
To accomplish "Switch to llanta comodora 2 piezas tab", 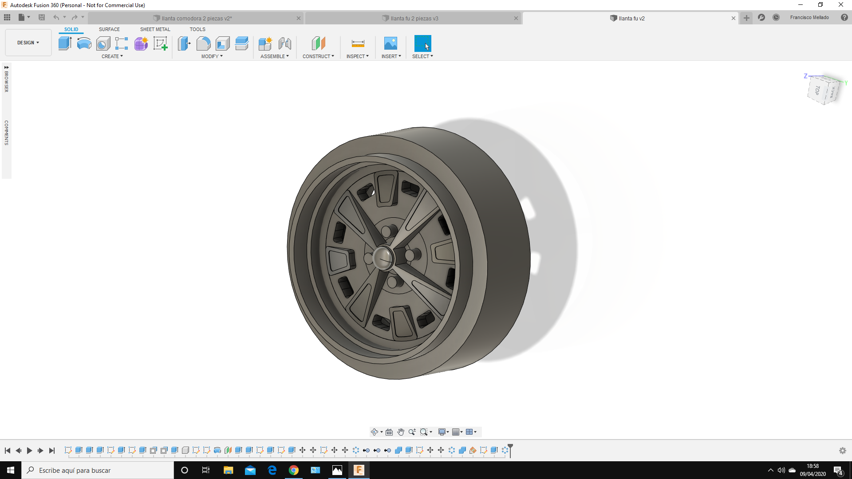I will [x=197, y=18].
